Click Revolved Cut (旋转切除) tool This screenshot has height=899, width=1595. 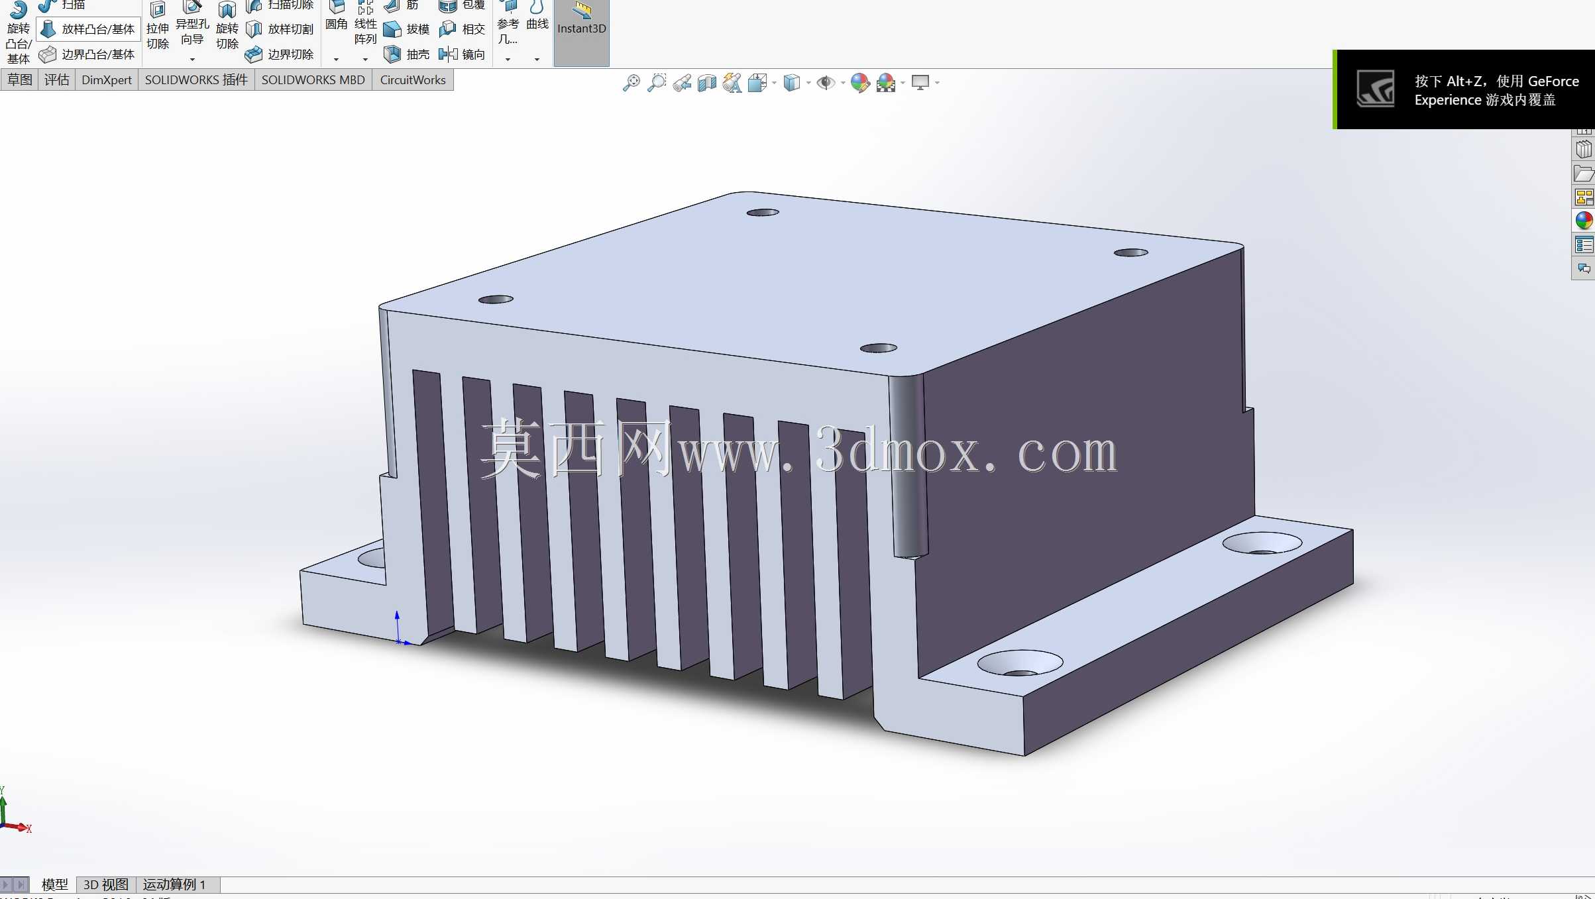click(227, 26)
